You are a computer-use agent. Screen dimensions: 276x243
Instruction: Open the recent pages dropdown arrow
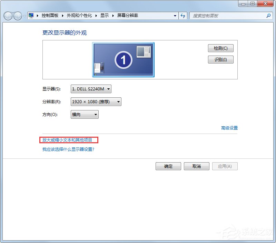25,16
